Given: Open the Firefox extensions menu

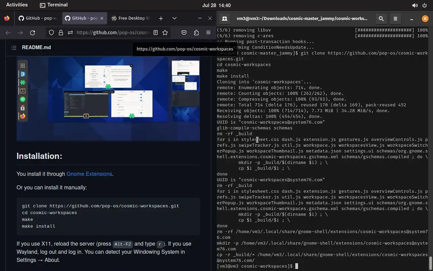Looking at the screenshot, I should (196, 33).
